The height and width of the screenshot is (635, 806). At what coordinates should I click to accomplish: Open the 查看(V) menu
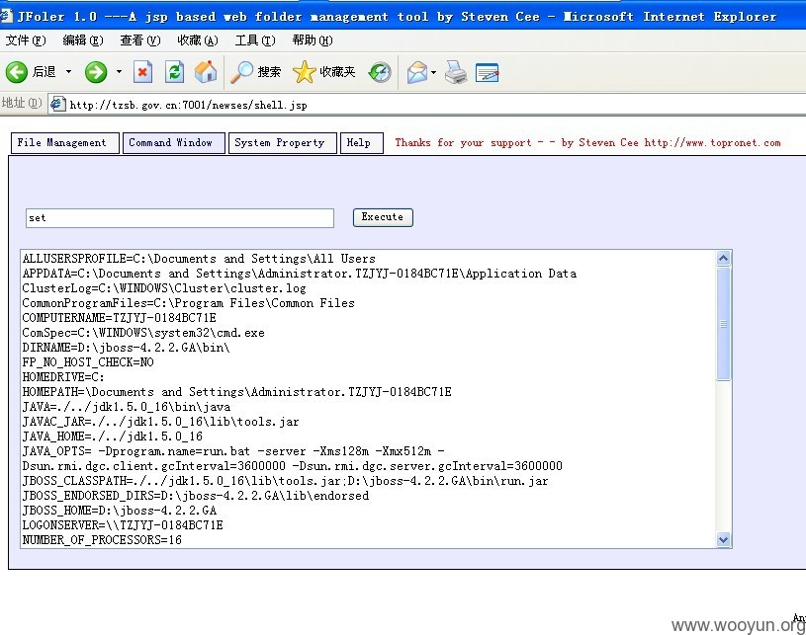tap(140, 40)
